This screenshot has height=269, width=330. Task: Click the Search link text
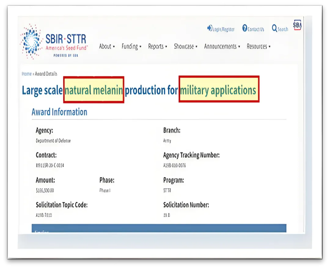[283, 29]
